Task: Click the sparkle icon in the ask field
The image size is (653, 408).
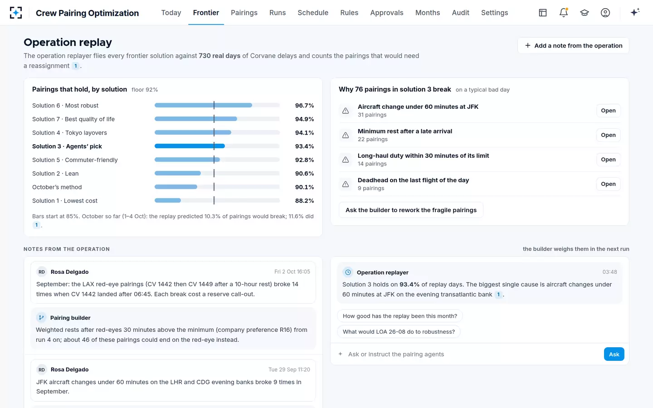Action: [341, 354]
